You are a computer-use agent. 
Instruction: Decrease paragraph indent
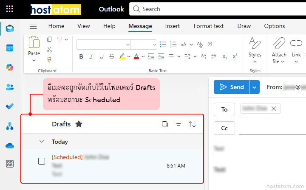[150, 56]
